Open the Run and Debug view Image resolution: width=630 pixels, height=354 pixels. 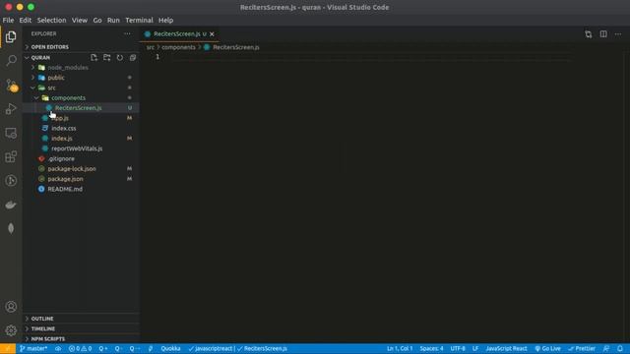11,109
